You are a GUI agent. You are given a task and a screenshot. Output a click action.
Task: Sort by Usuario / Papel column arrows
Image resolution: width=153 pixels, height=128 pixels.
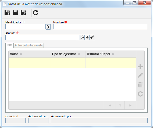coord(113,54)
